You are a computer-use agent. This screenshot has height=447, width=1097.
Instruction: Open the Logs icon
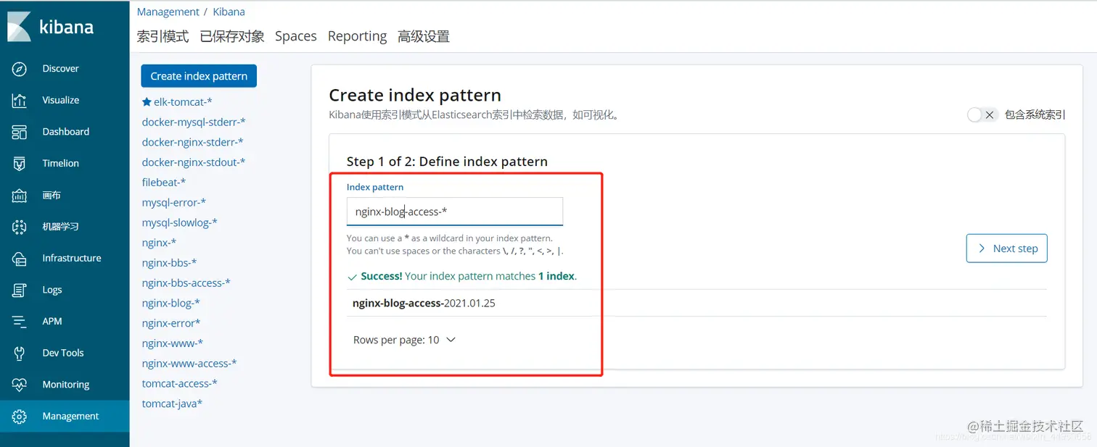20,290
